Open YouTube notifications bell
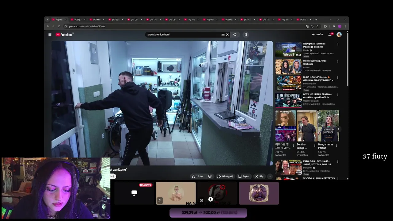This screenshot has width=393, height=221. point(330,35)
